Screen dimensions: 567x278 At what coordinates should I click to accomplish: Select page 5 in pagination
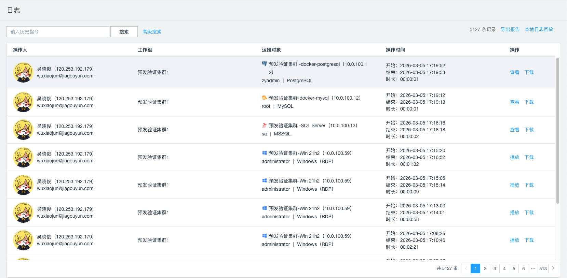[514, 268]
